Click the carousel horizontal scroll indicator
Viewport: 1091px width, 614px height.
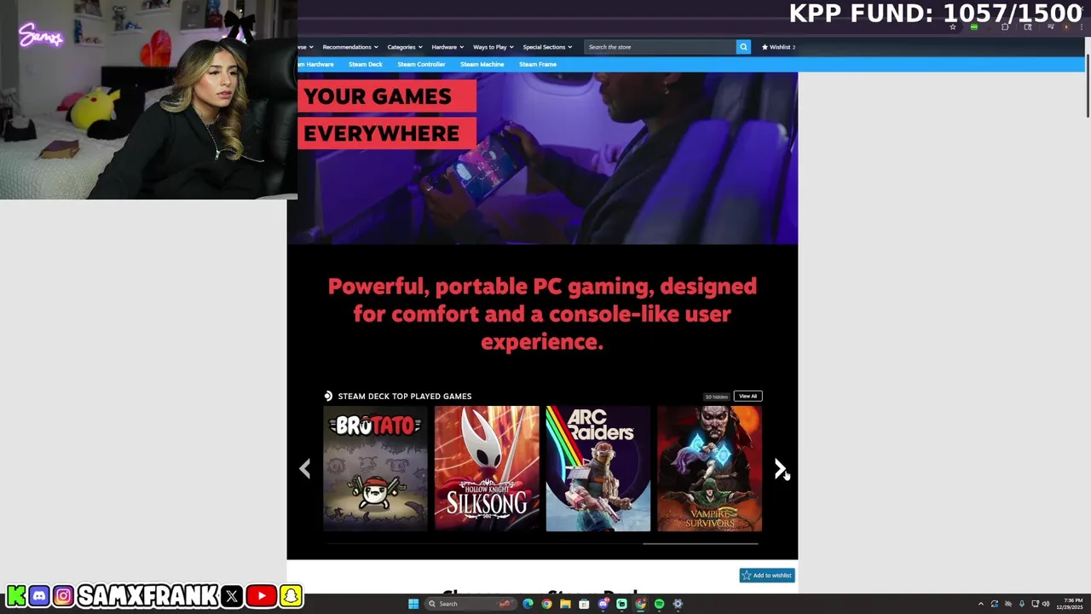[700, 543]
